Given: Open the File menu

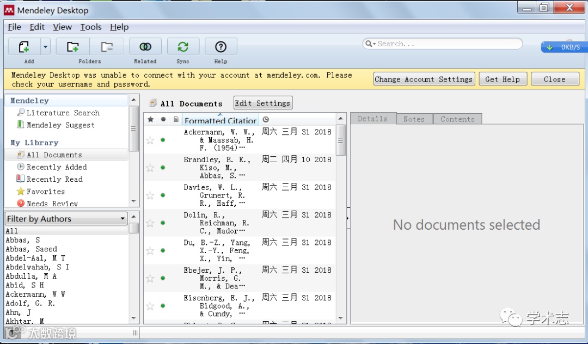Looking at the screenshot, I should (x=14, y=27).
